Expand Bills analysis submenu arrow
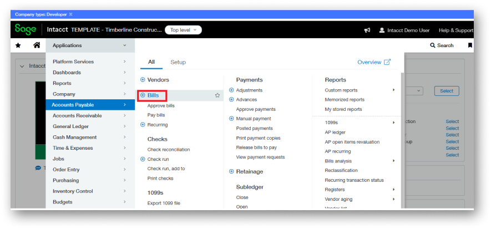This screenshot has width=491, height=229. click(393, 161)
